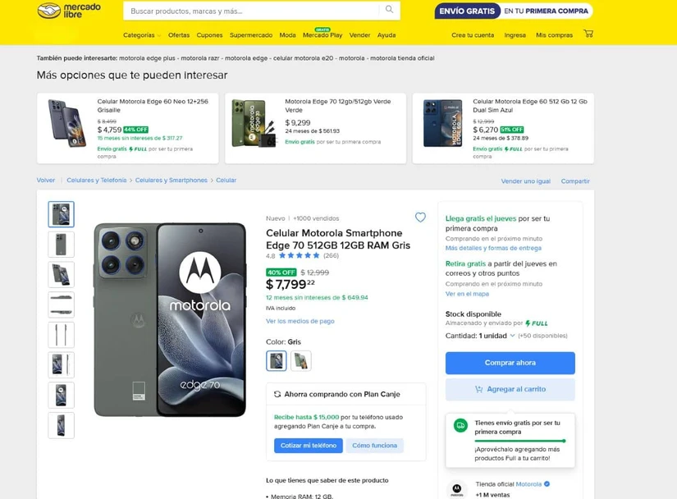Open the shopping cart icon

click(x=588, y=34)
